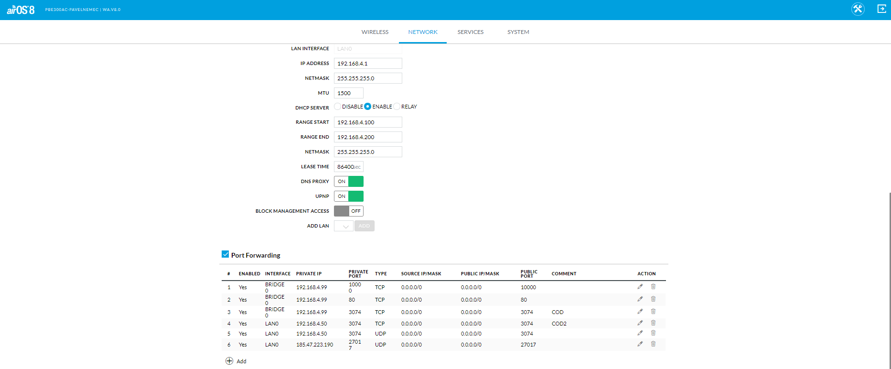
Task: Delete port forwarding rule 2 via trash icon
Action: [x=653, y=299]
